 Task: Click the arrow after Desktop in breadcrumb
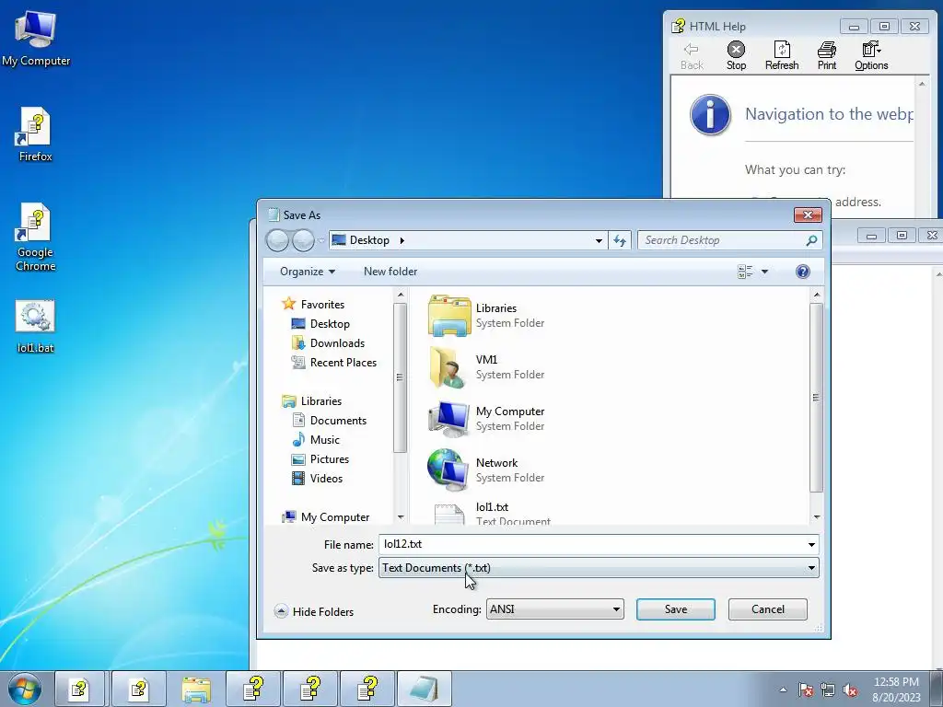[x=402, y=240]
